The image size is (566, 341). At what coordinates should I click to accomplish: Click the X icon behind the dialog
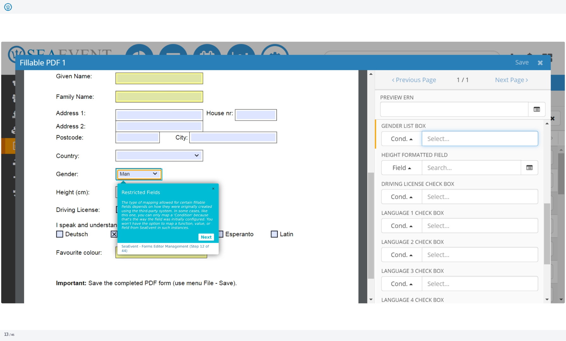click(553, 118)
